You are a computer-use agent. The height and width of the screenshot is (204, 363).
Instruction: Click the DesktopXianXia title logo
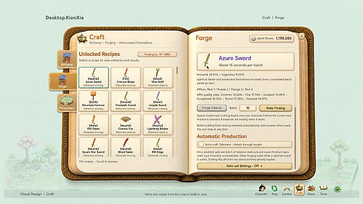click(x=65, y=18)
